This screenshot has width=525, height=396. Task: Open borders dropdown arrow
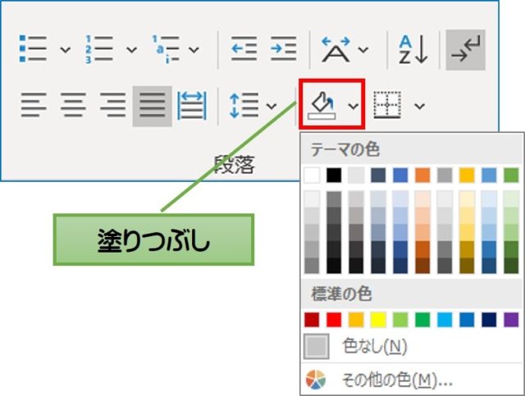419,106
